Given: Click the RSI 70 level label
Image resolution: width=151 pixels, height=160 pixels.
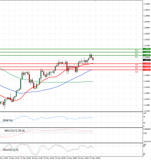Looking at the screenshot, I should (x=144, y=117).
